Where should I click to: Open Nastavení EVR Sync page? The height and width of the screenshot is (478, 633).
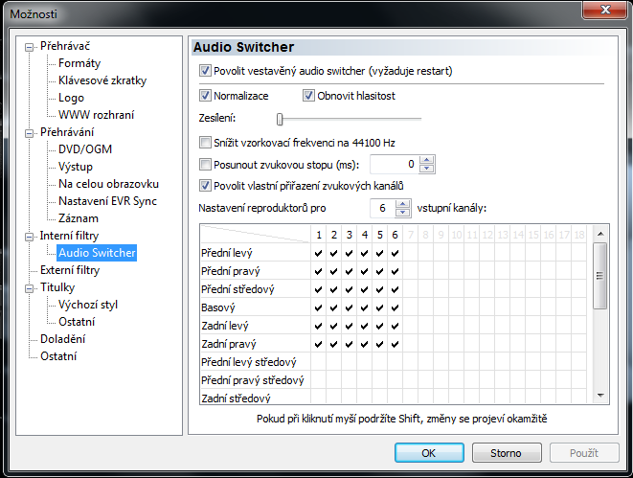pos(107,201)
